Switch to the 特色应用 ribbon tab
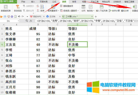This screenshot has height=95, width=138. point(106,2)
